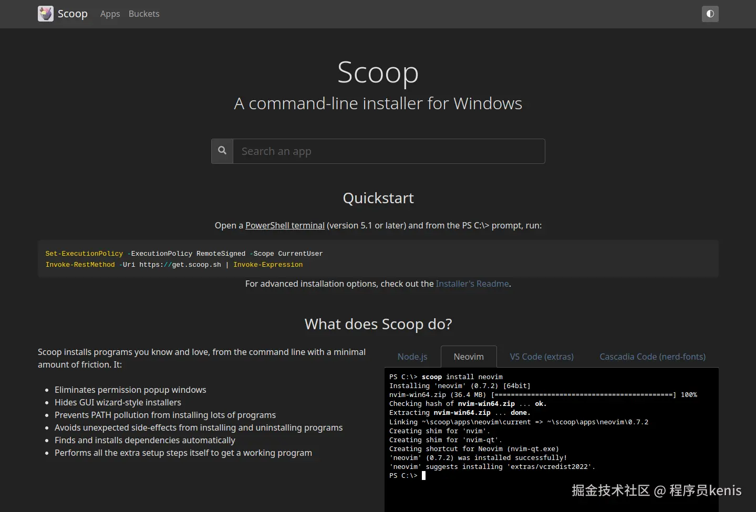This screenshot has width=756, height=512.
Task: Open the Installer's Readme link
Action: click(x=472, y=284)
